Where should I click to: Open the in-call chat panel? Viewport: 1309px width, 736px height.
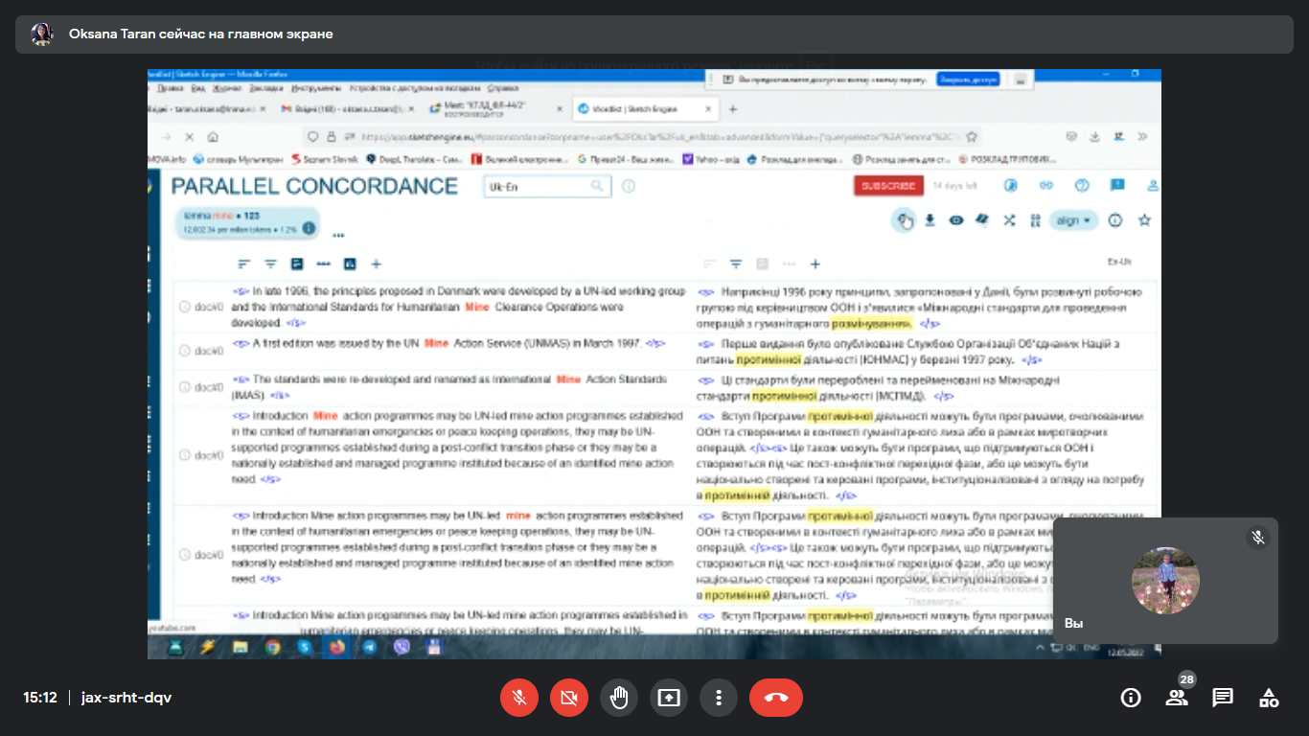coord(1223,698)
